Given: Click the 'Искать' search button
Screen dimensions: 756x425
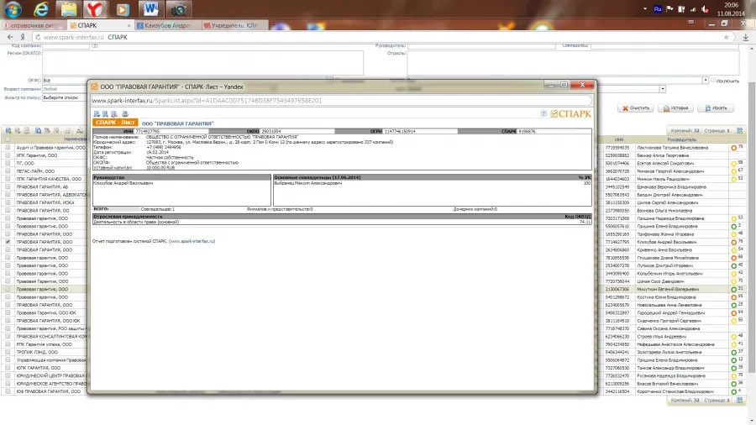Looking at the screenshot, I should click(x=716, y=108).
